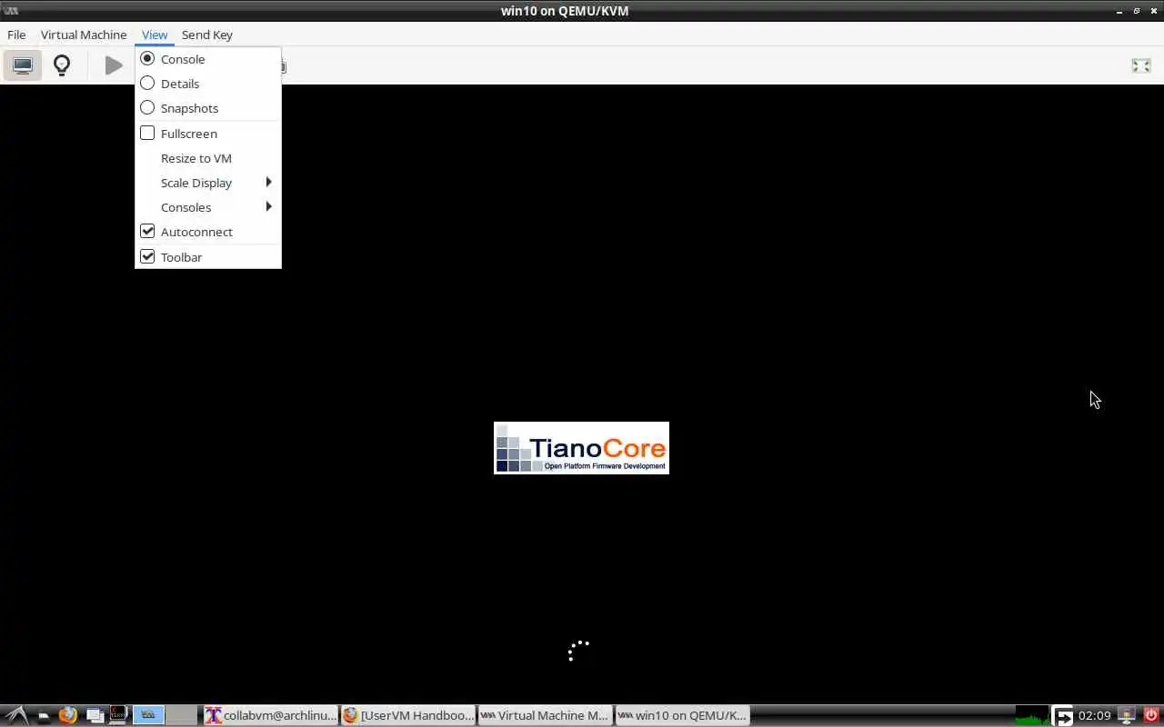
Task: Open the Send Key menu
Action: (207, 35)
